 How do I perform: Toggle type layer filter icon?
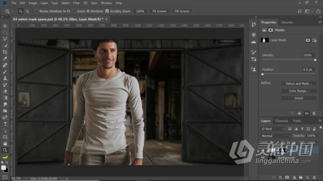[x=302, y=129]
